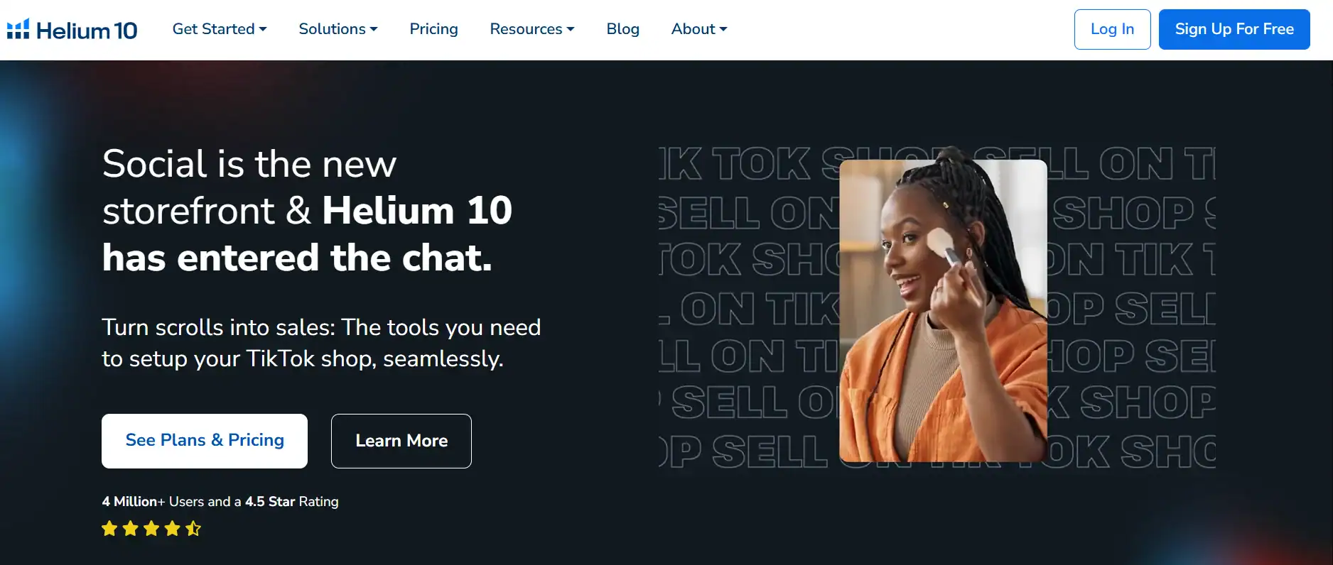Select the Learn More button
Screen dimensions: 1333x565
401,441
